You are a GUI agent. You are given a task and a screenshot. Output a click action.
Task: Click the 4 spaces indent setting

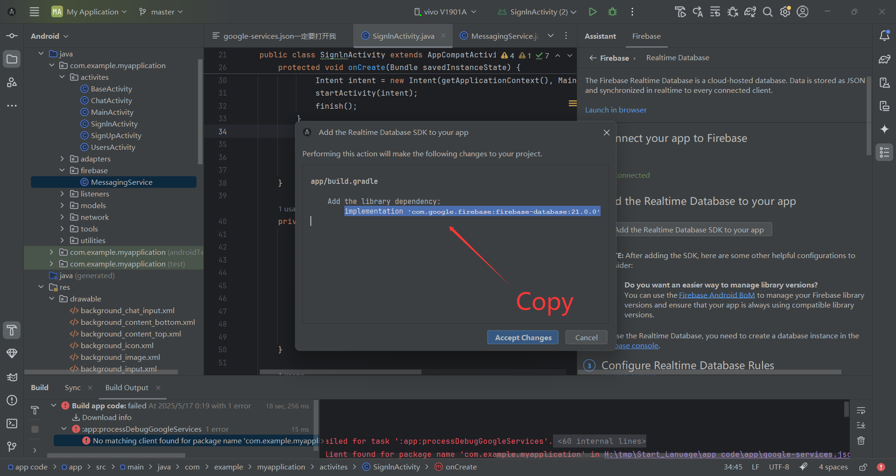[833, 467]
